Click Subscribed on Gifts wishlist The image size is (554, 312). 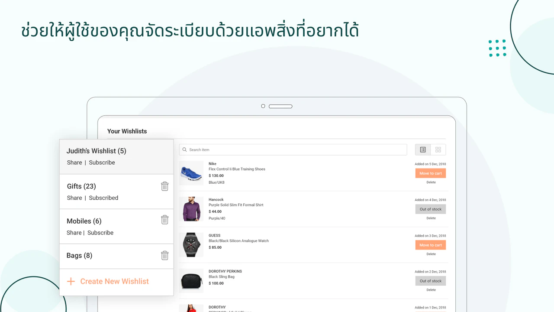click(x=103, y=198)
